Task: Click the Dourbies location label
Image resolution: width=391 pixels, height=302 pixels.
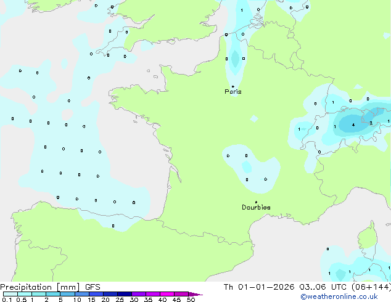Action: coord(256,207)
